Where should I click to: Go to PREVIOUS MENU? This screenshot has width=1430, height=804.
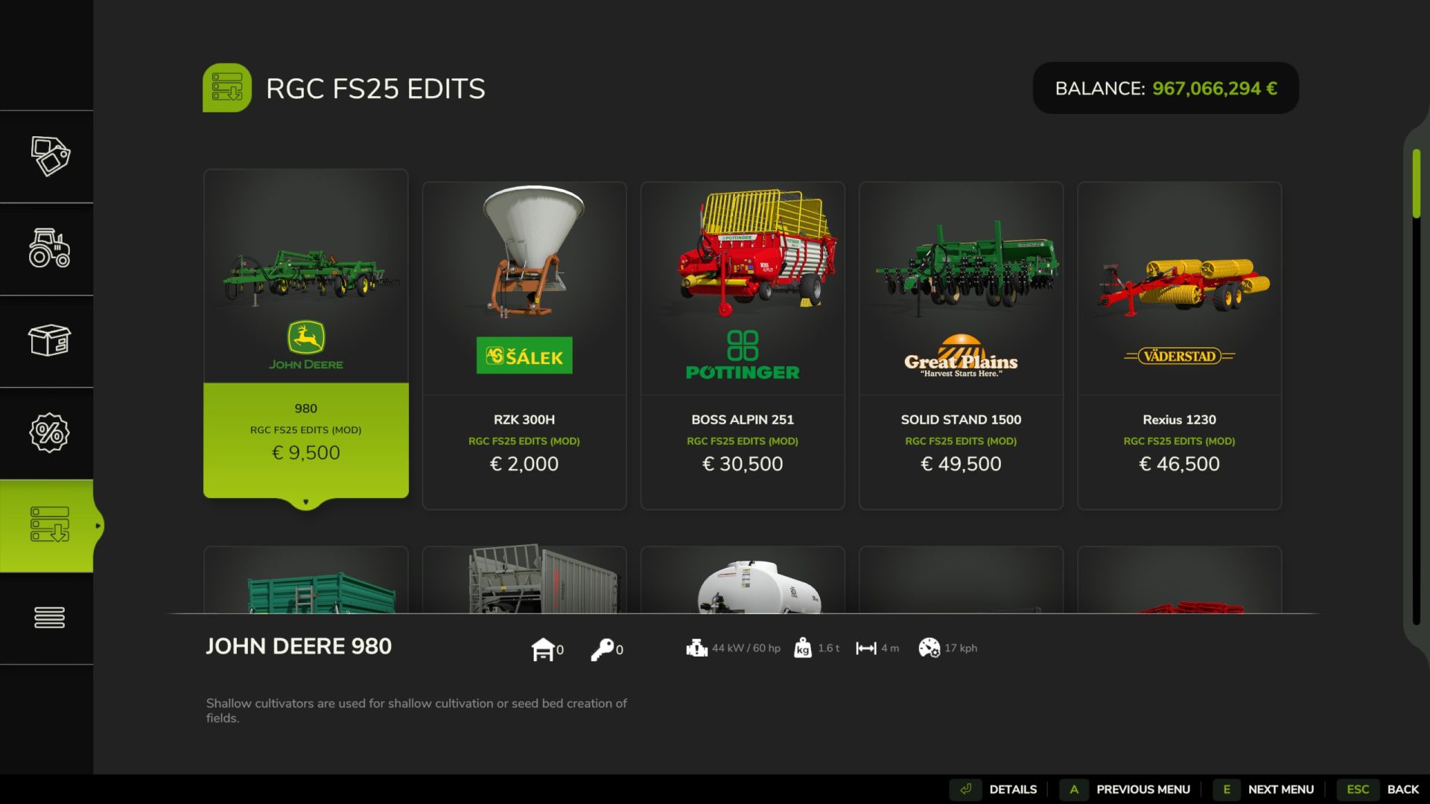pos(1126,789)
